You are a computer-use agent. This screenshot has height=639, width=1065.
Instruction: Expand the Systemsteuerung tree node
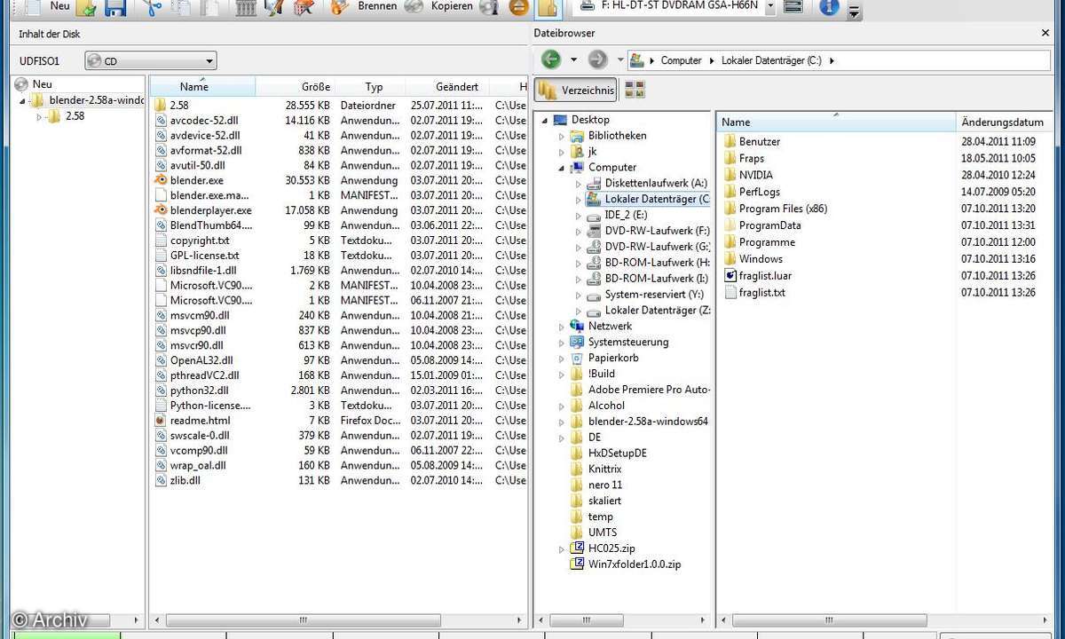coord(562,343)
